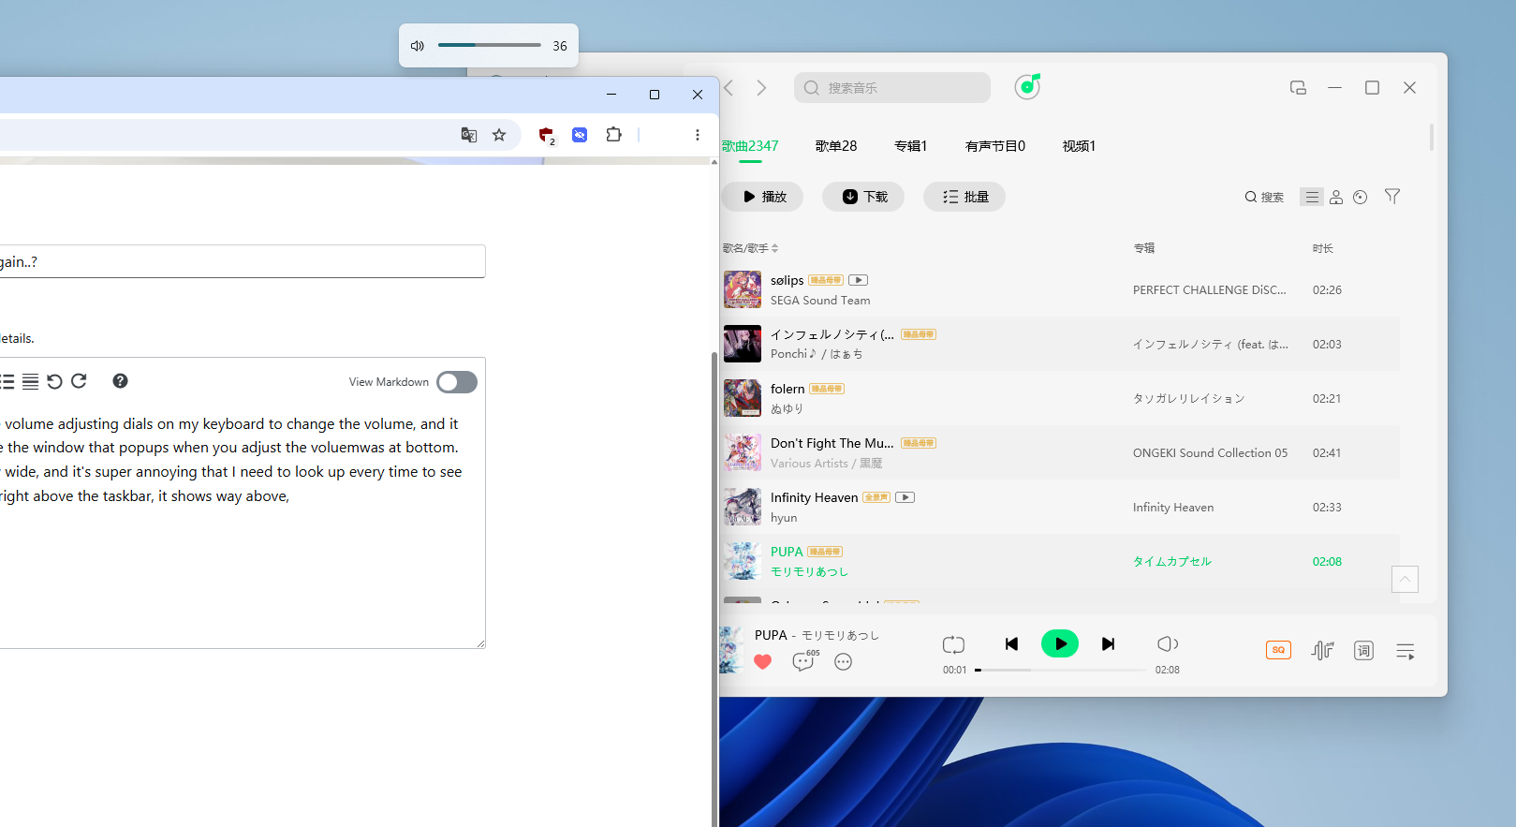Click the 搜索 search in list button

point(1264,197)
